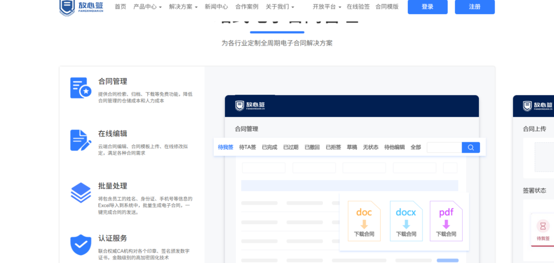Open the 关于我们 dropdown menu

(280, 7)
